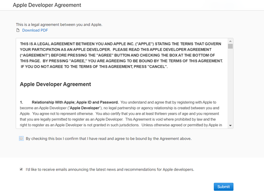The image size is (264, 196).
Task: Click 'Relationship With Apple; Apple ID and Password.' heading
Action: 75,102
